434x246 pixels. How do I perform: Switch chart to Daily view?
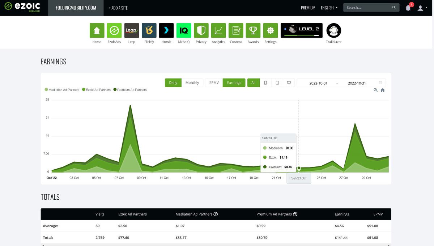tap(173, 83)
